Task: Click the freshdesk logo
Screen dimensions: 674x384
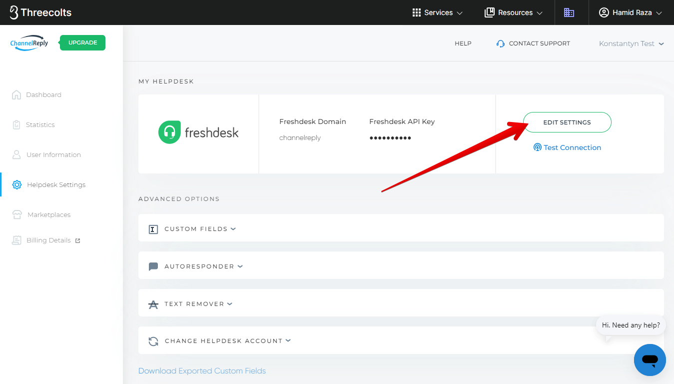Action: [198, 132]
